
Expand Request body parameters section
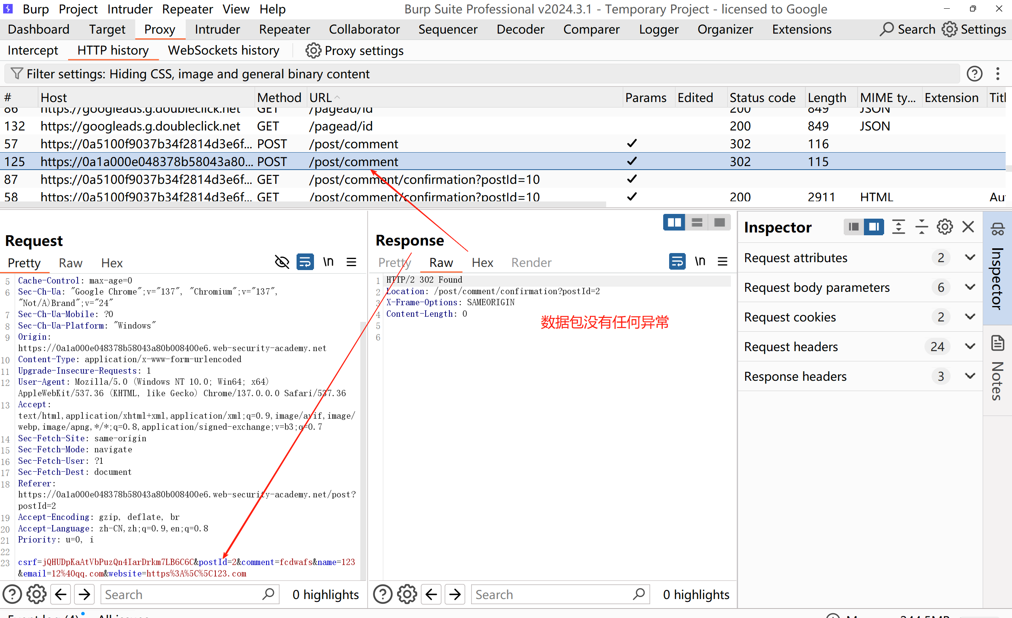(x=970, y=287)
